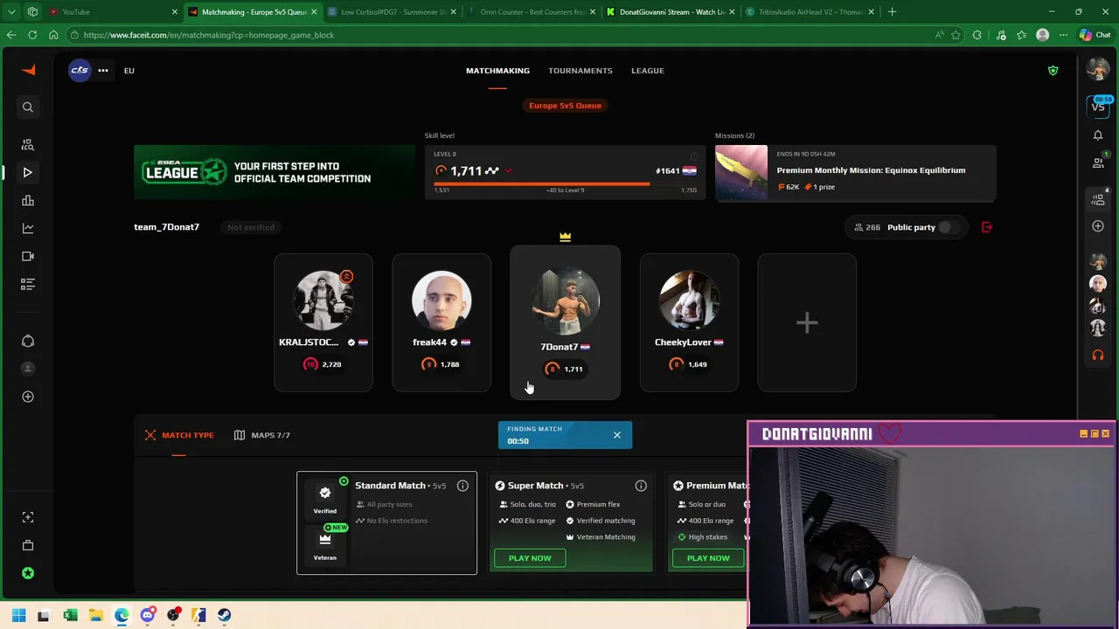Click the EU region selector
Screen dimensions: 1119x629
coord(129,71)
